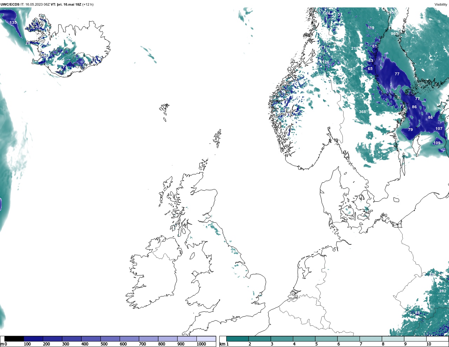
Task: Click the '65' visibility value
Action: (370, 69)
